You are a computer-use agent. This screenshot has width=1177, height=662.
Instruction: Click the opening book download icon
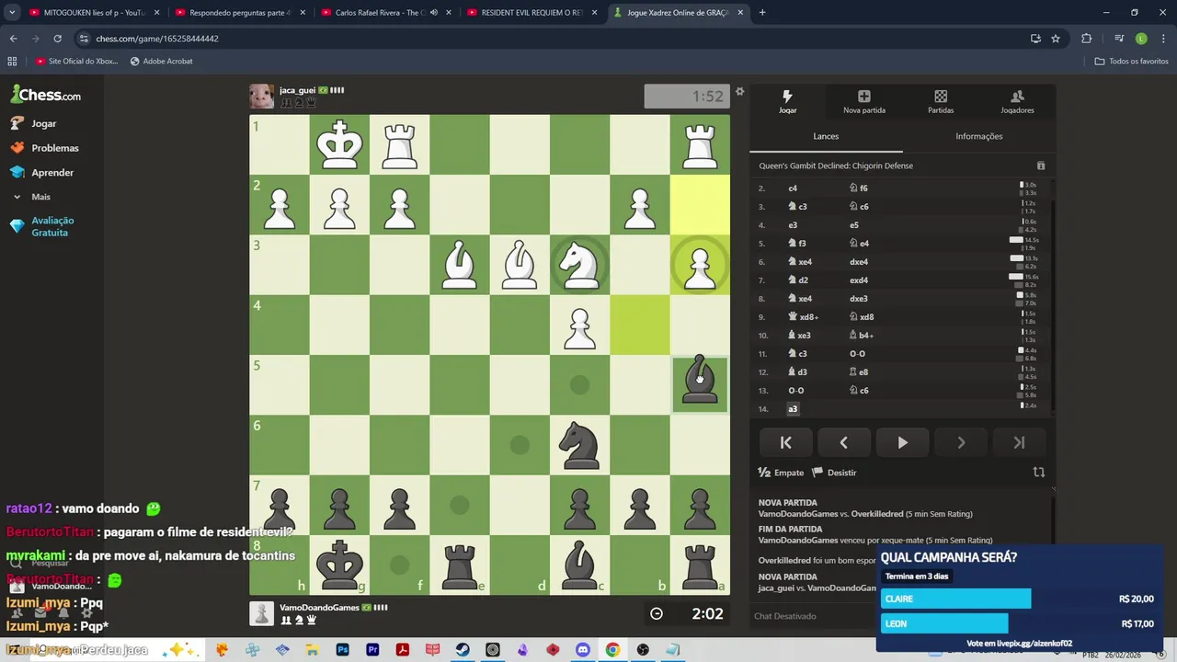[1041, 165]
